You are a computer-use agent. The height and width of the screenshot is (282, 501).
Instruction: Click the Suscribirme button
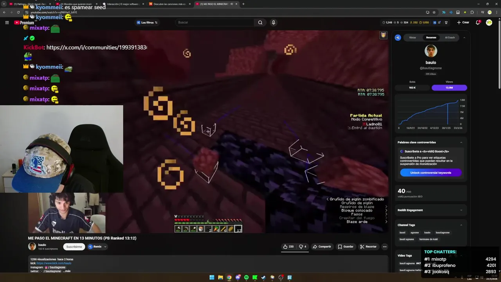(x=74, y=247)
